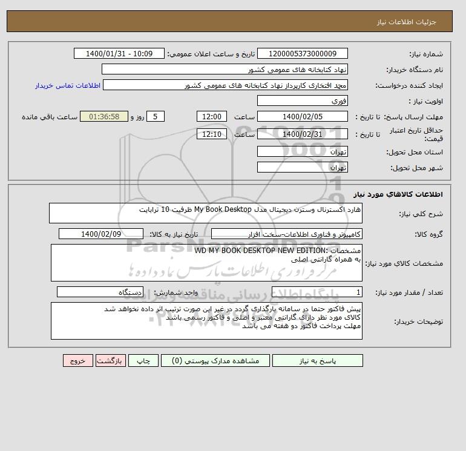Click need date field 1400/02/09
The height and width of the screenshot is (451, 466).
[101, 234]
